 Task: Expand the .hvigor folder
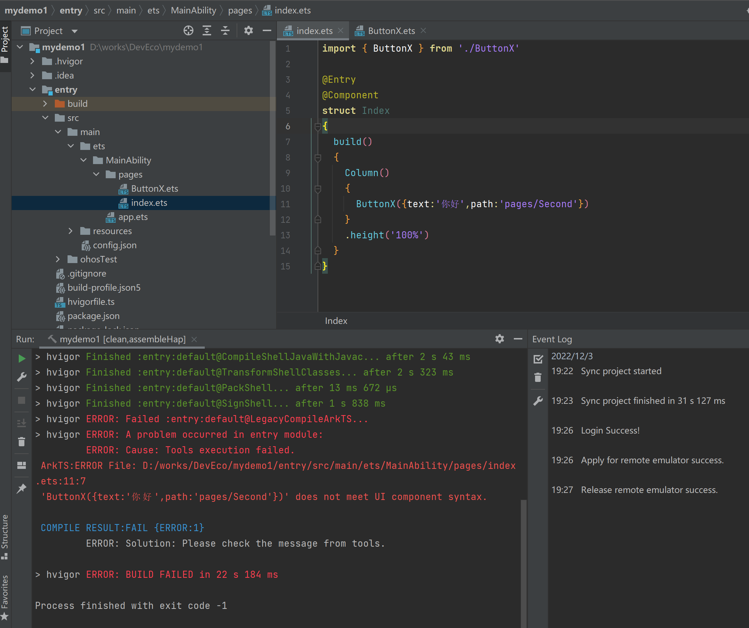coord(33,61)
